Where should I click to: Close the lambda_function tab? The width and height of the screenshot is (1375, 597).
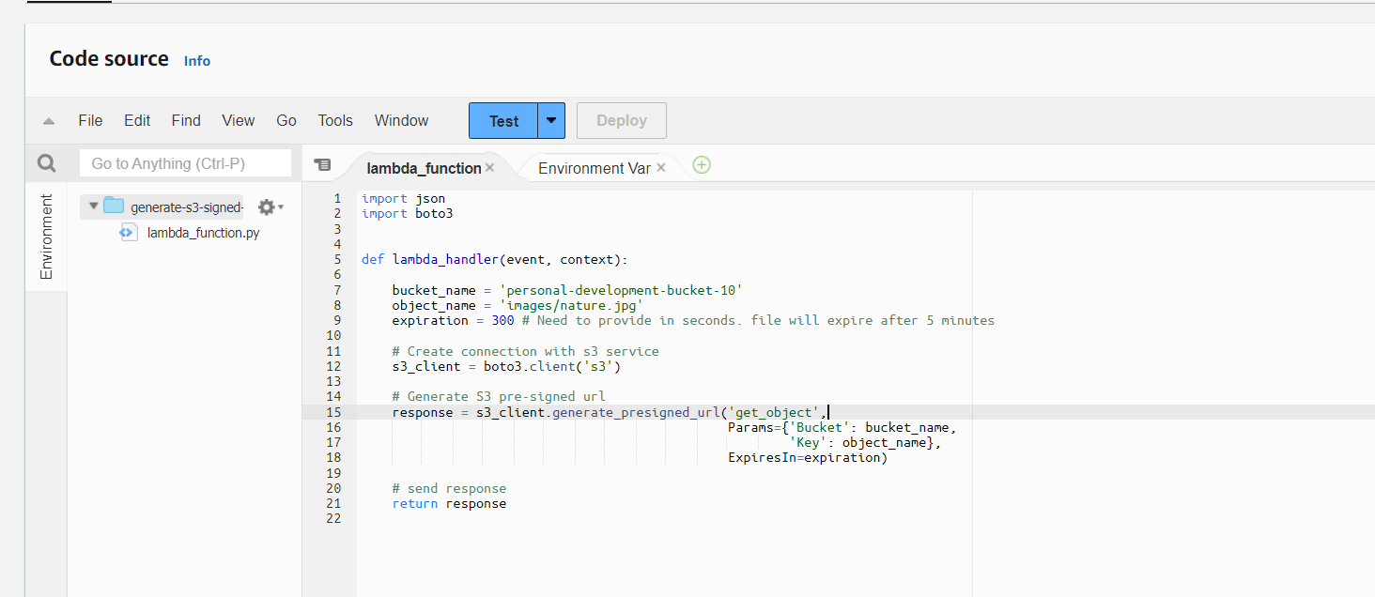[489, 168]
